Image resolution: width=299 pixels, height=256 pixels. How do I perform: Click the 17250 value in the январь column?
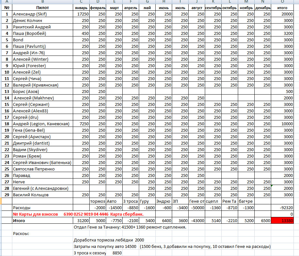(81, 14)
